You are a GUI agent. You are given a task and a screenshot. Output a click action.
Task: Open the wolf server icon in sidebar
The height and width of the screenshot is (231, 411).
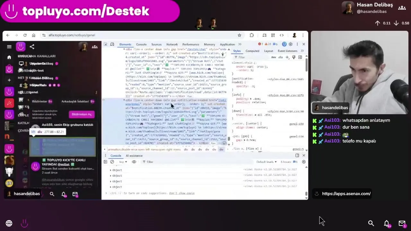9,172
